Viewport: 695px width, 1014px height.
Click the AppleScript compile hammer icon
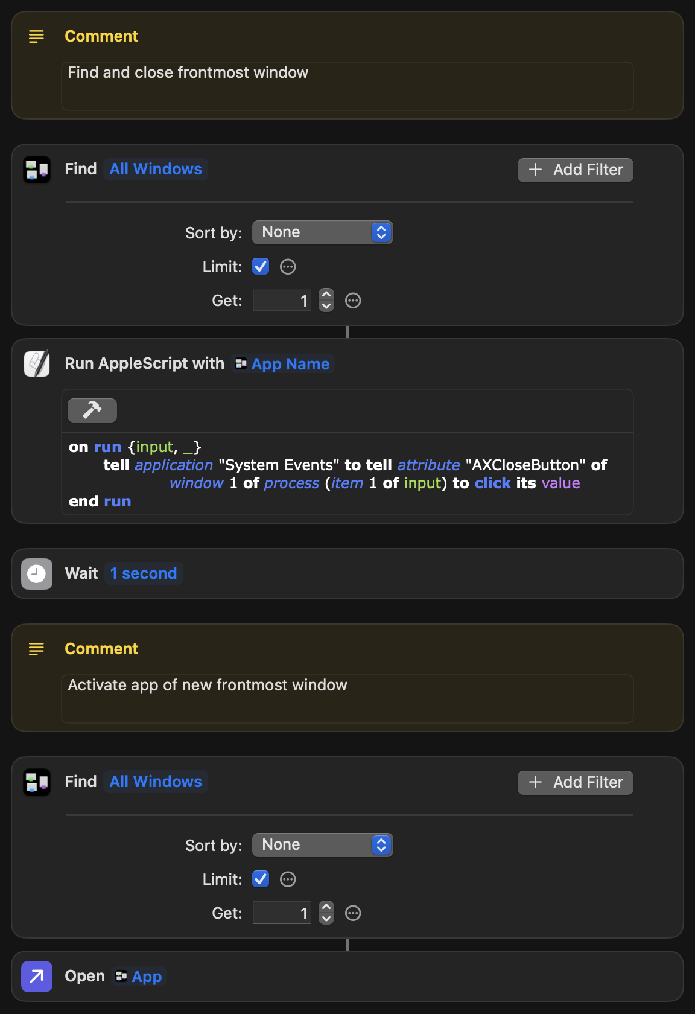point(92,410)
